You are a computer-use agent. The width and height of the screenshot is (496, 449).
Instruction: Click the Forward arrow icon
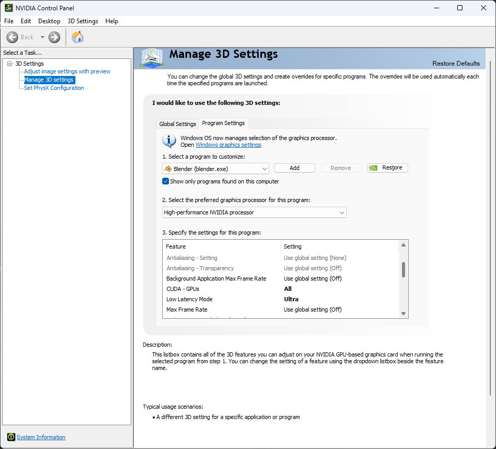54,37
